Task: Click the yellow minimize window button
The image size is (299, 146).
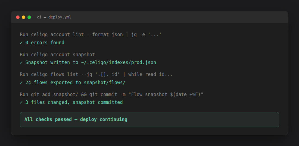Action: click(x=23, y=17)
